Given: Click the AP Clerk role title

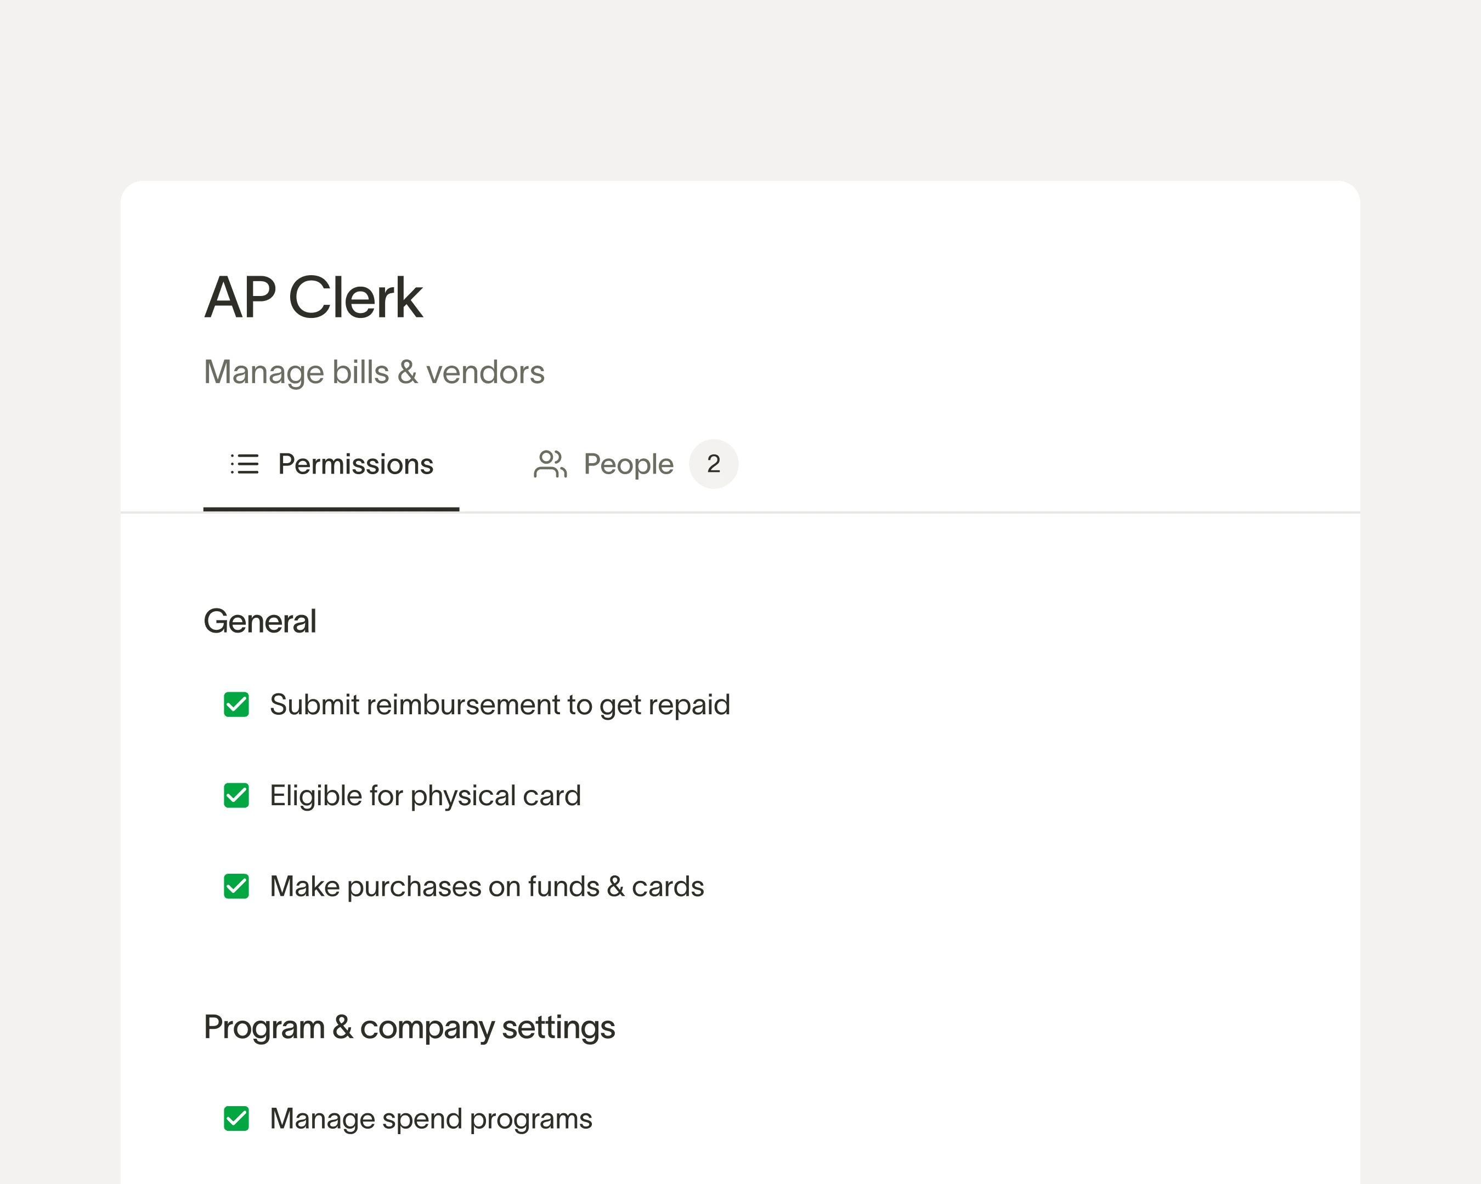Looking at the screenshot, I should pos(313,297).
